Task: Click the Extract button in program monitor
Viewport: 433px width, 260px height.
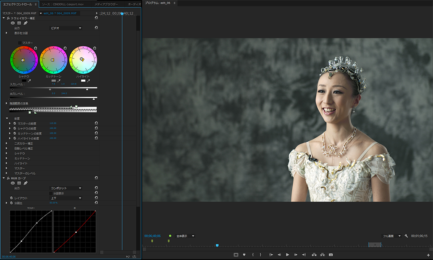Action: coord(322,254)
